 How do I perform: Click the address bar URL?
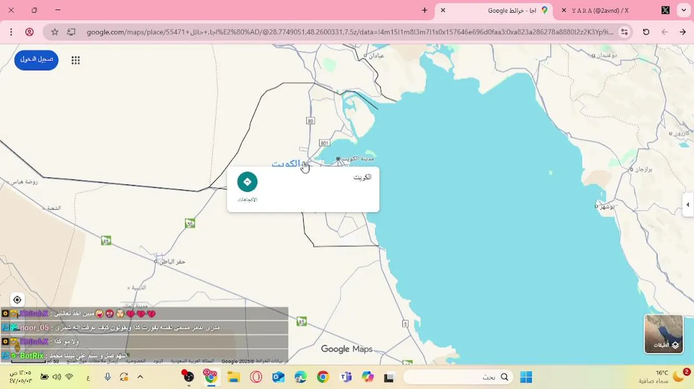click(x=350, y=32)
